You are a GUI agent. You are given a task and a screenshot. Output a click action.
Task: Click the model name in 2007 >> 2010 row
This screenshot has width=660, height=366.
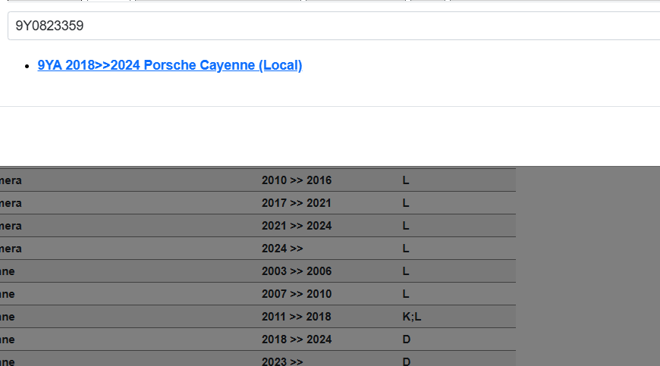[8, 294]
